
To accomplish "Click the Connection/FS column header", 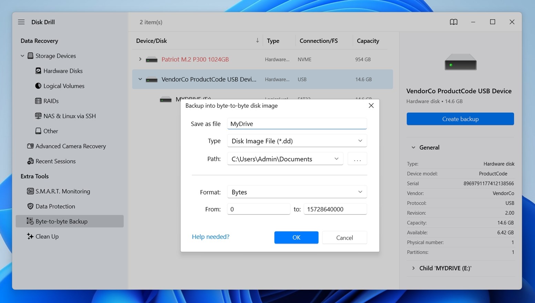I will click(x=319, y=41).
